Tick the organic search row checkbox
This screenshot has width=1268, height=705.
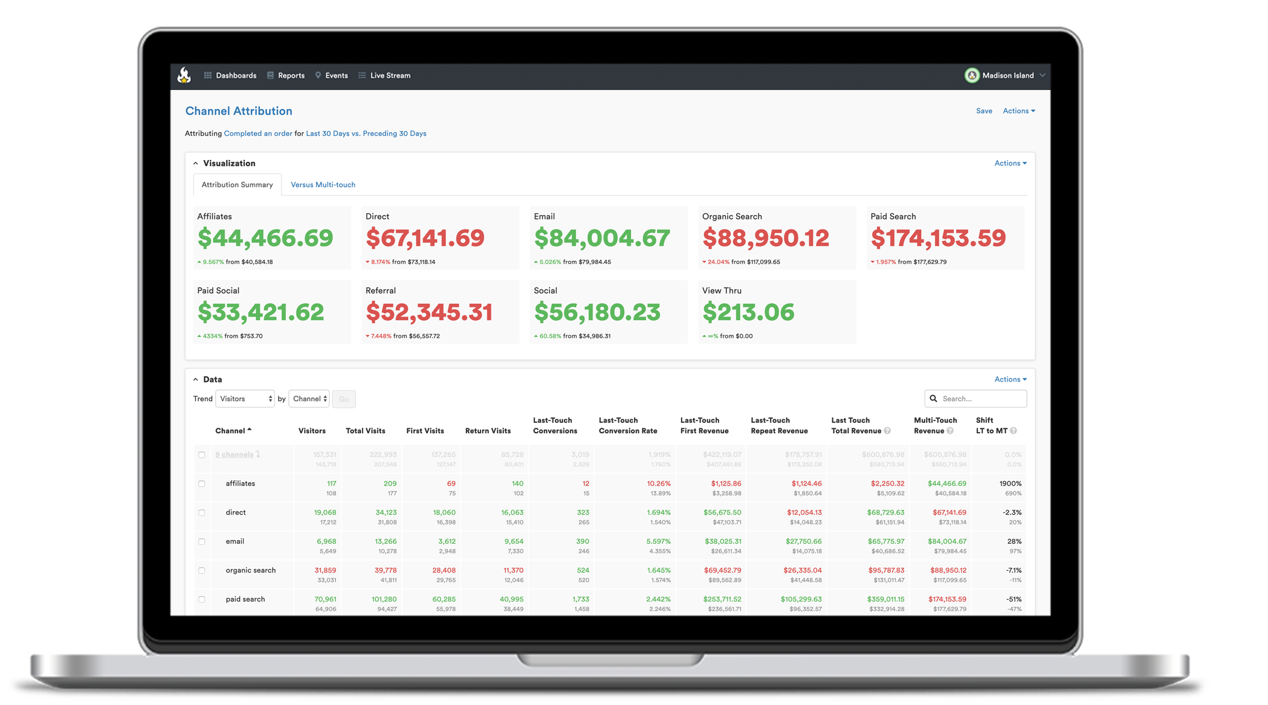[202, 571]
